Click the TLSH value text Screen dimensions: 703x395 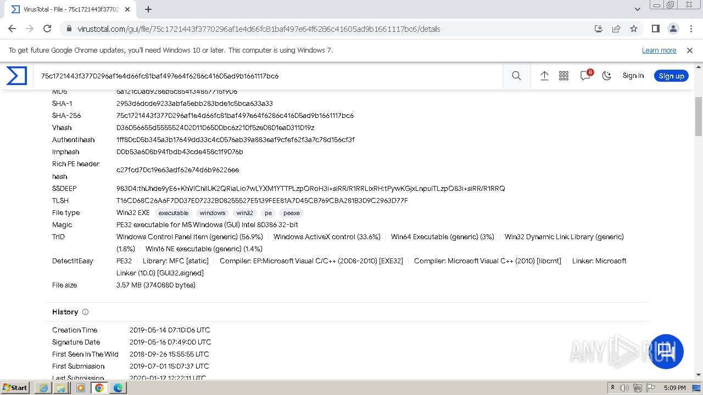click(x=262, y=201)
